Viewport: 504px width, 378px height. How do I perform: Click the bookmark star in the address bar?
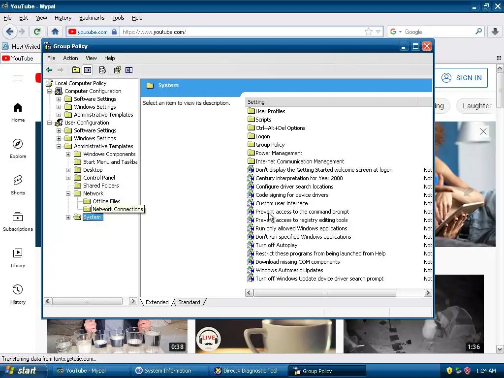pos(368,31)
